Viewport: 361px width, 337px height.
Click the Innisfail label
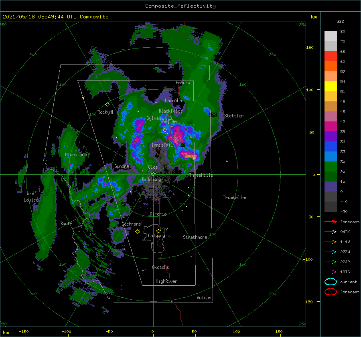coord(162,145)
